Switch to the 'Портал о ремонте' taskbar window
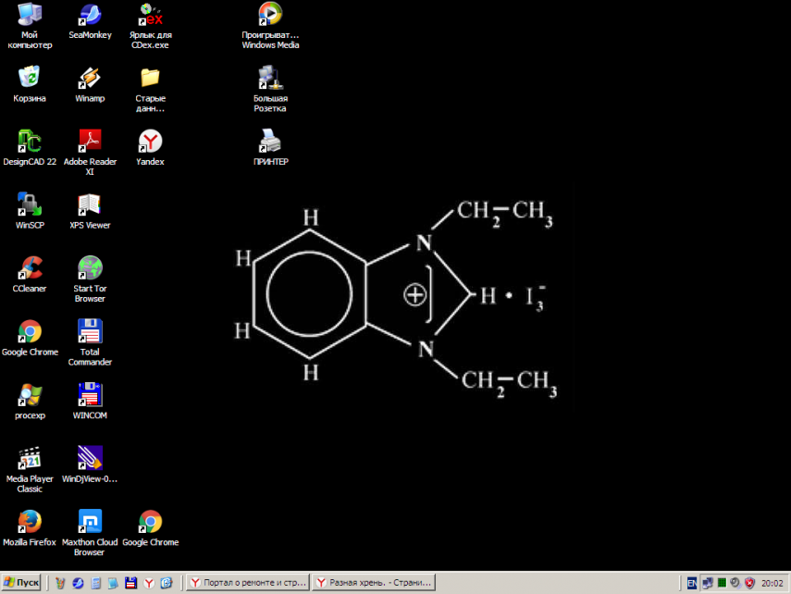This screenshot has height=594, width=791. (247, 583)
